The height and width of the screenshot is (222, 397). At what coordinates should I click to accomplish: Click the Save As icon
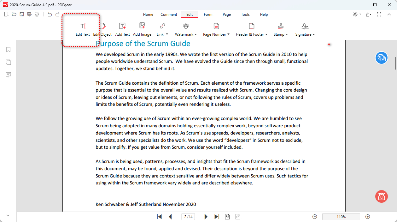point(29,14)
